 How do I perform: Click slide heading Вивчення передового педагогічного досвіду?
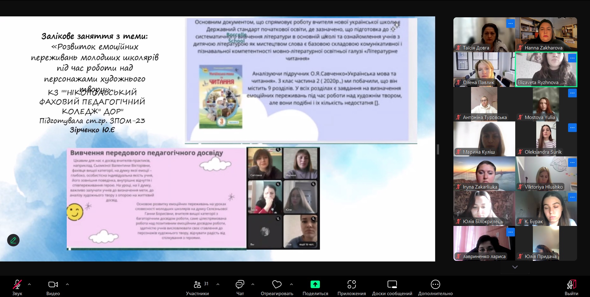click(146, 153)
